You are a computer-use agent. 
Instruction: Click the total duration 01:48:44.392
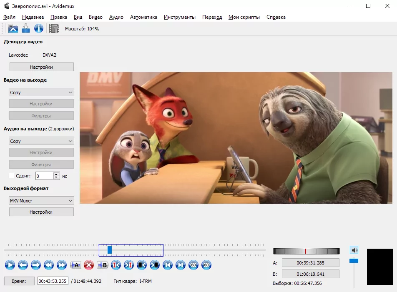[87, 281]
